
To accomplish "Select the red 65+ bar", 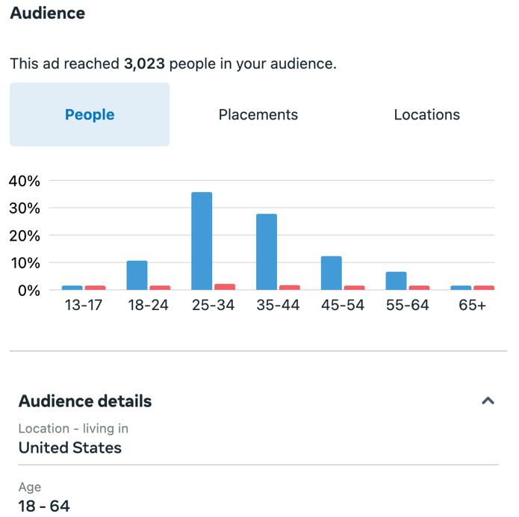I will tap(484, 288).
